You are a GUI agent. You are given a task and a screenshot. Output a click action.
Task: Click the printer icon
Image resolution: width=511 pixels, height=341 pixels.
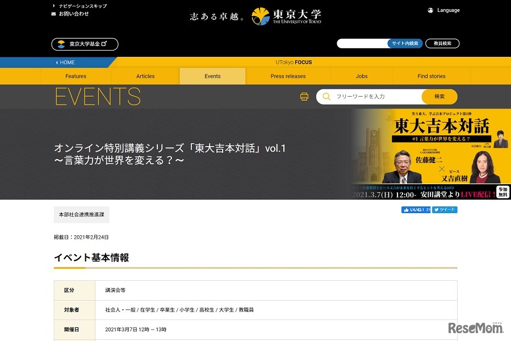304,97
